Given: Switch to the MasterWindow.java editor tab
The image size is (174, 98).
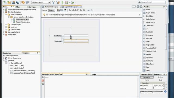Looking at the screenshot, I should tap(51, 7).
